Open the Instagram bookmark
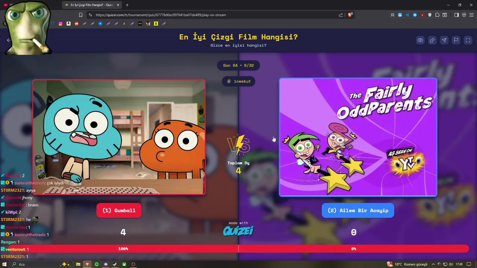Viewport: 477px width, 268px height. (x=61, y=23)
